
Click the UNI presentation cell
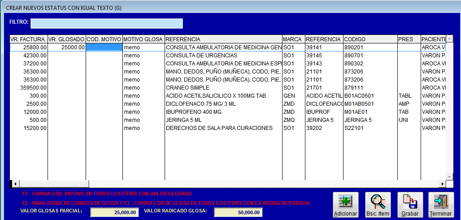(409, 120)
